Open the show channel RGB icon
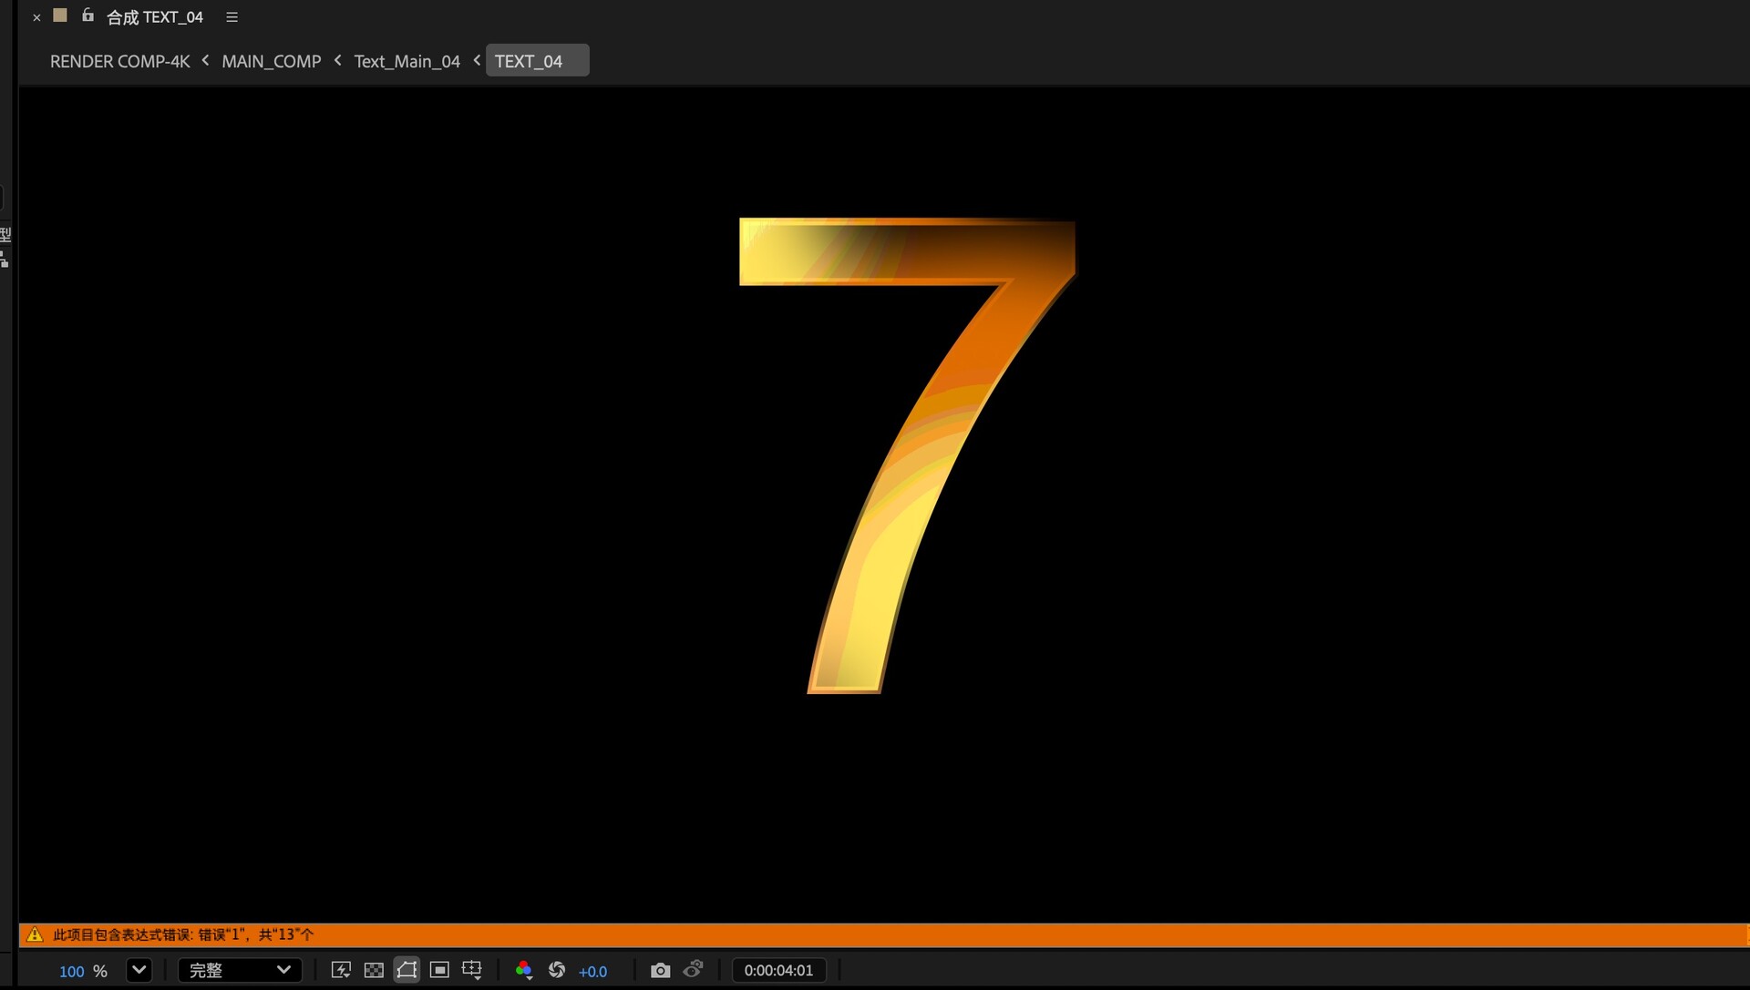This screenshot has height=990, width=1750. point(523,971)
